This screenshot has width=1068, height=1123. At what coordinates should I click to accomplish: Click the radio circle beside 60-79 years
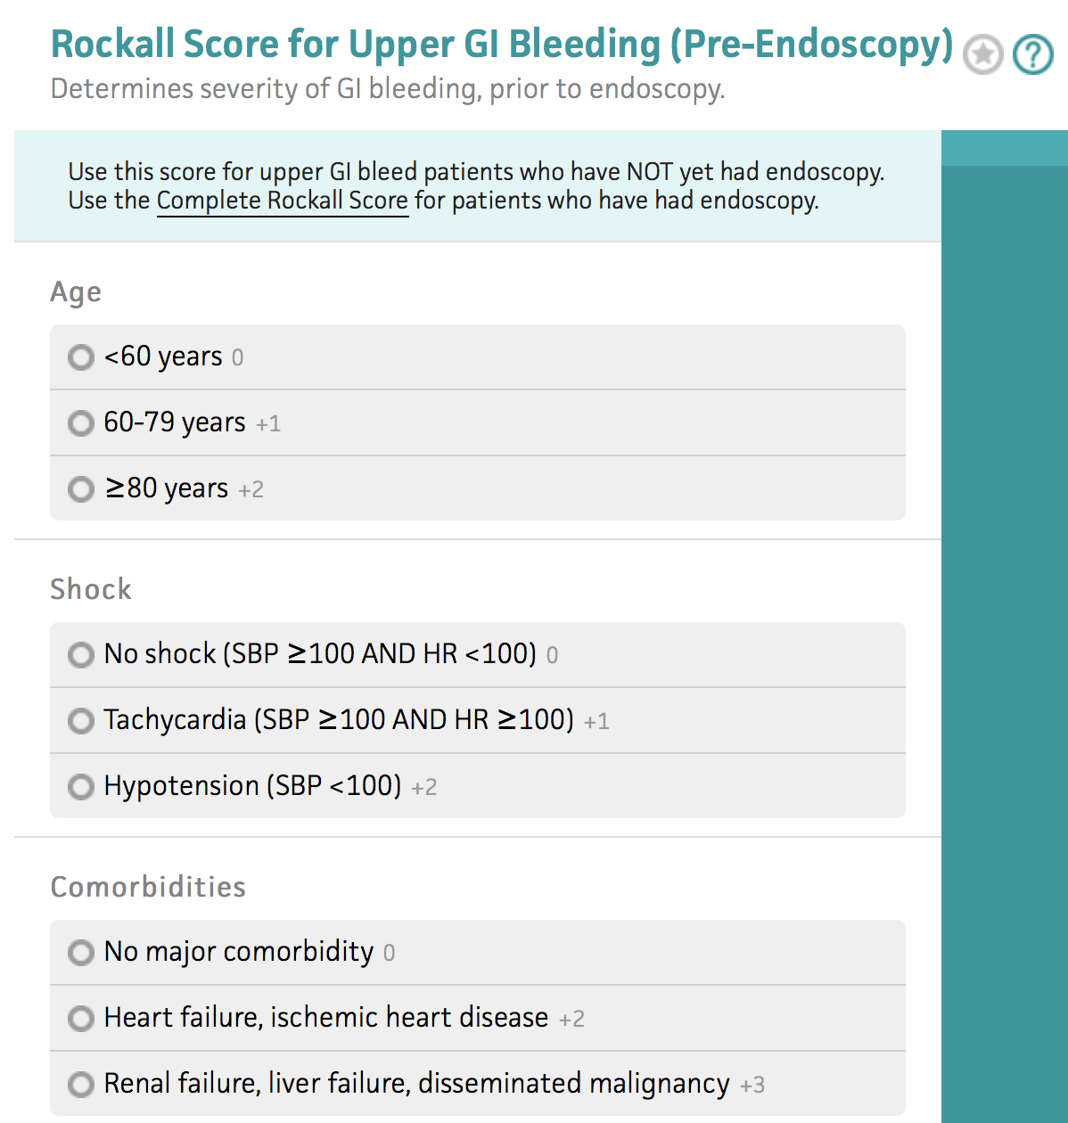click(81, 423)
